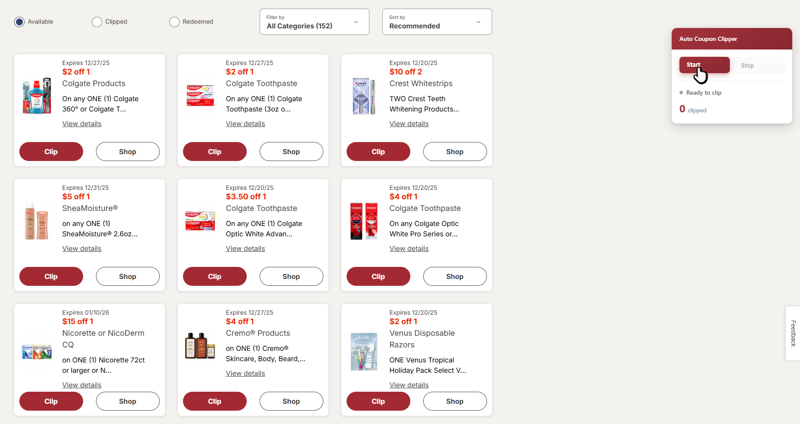Open the Feedback side tab
The height and width of the screenshot is (424, 800).
coord(793,333)
